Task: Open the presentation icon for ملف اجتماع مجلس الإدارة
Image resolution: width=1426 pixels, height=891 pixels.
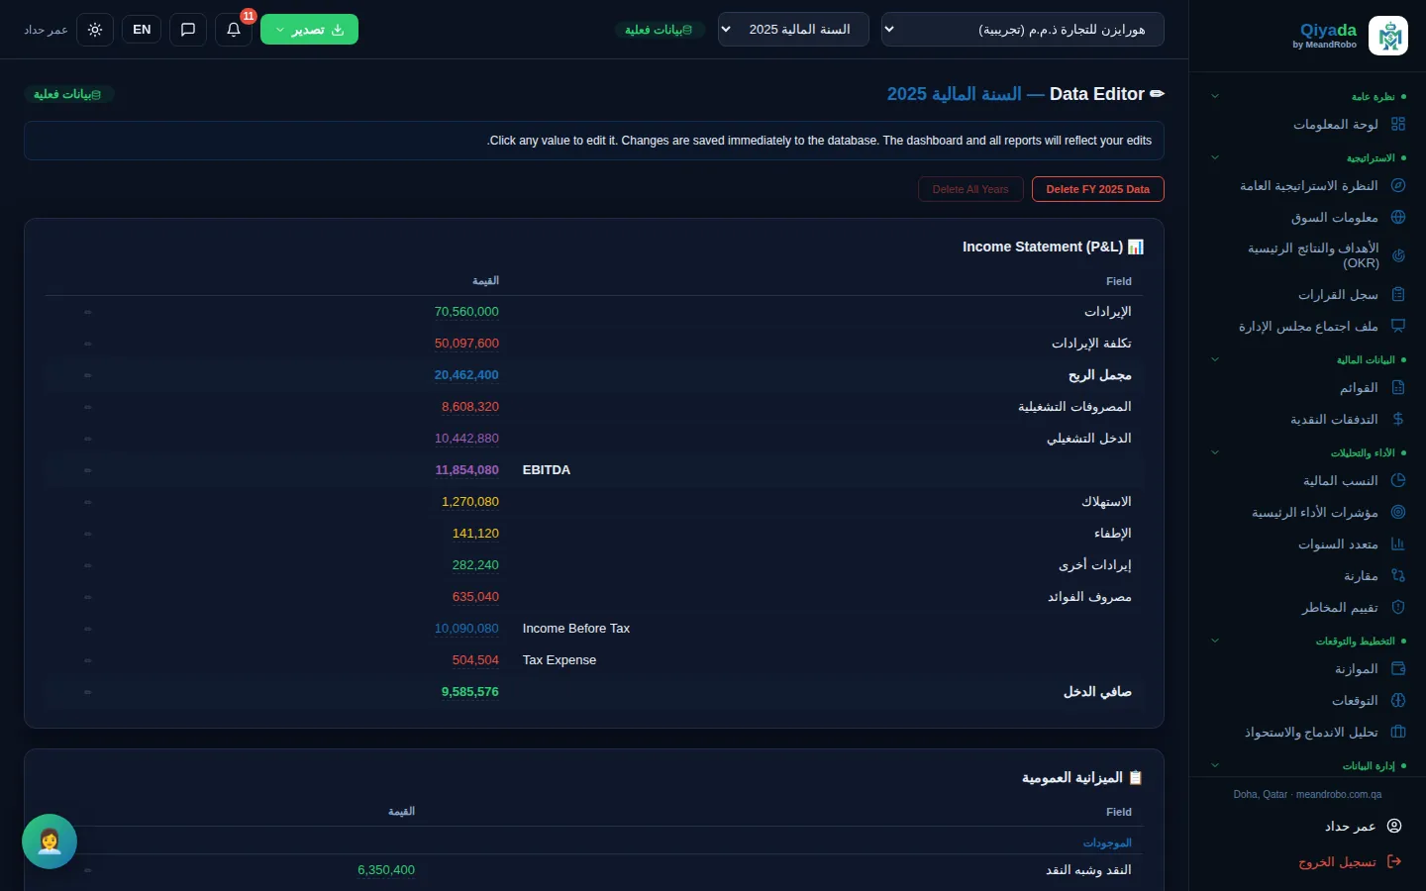Action: (1398, 326)
